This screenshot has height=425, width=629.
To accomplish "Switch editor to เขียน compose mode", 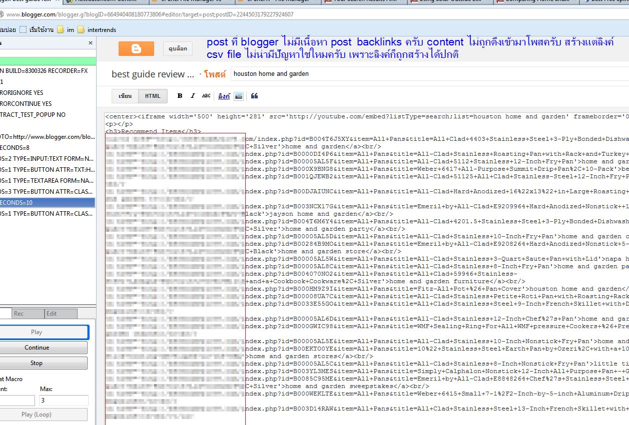I will (125, 96).
